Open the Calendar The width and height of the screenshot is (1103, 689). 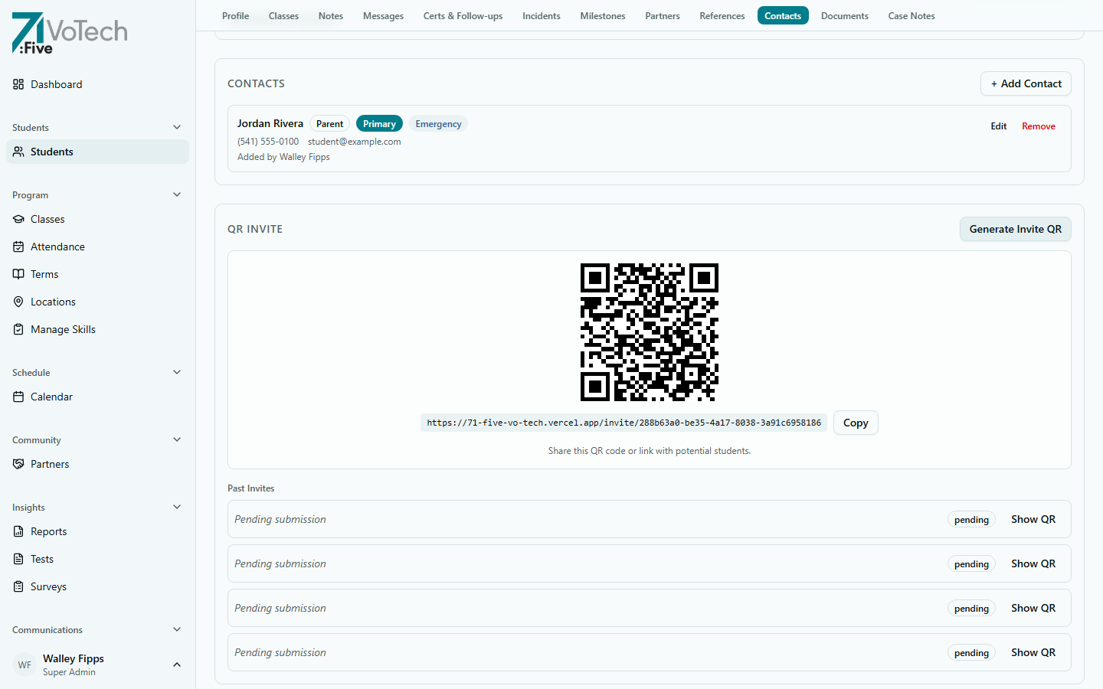pyautogui.click(x=52, y=397)
